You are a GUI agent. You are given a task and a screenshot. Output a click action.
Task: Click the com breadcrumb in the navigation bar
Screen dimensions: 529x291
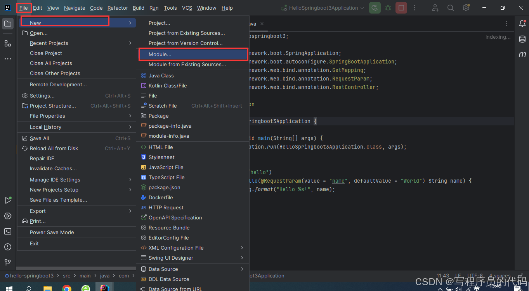coord(123,276)
